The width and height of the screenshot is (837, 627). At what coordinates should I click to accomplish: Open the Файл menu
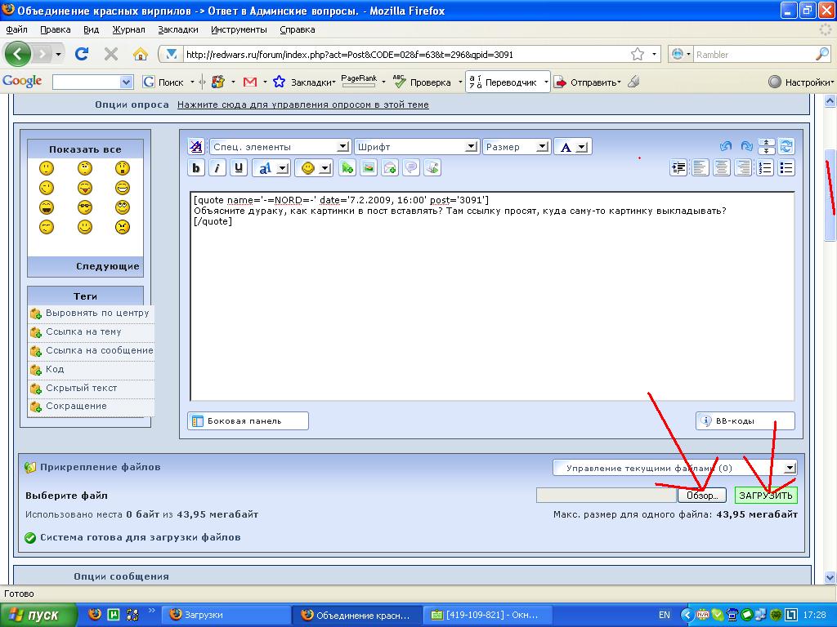[x=16, y=30]
